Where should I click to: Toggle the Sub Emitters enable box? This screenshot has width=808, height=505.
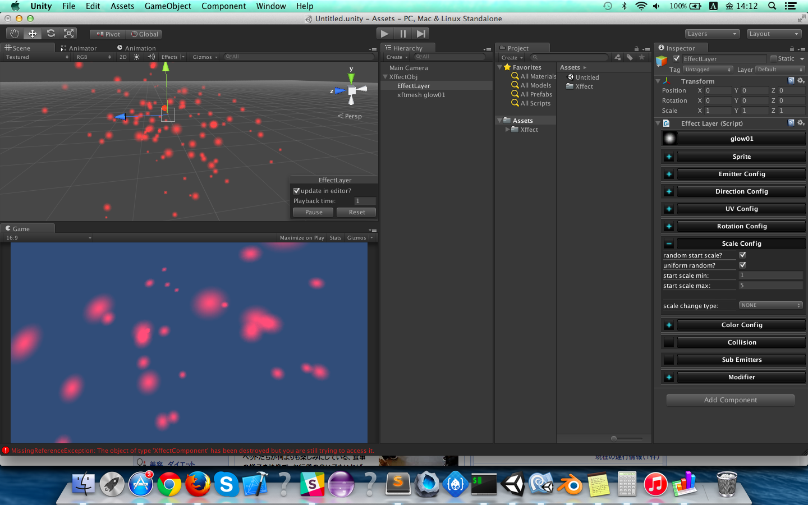click(669, 360)
